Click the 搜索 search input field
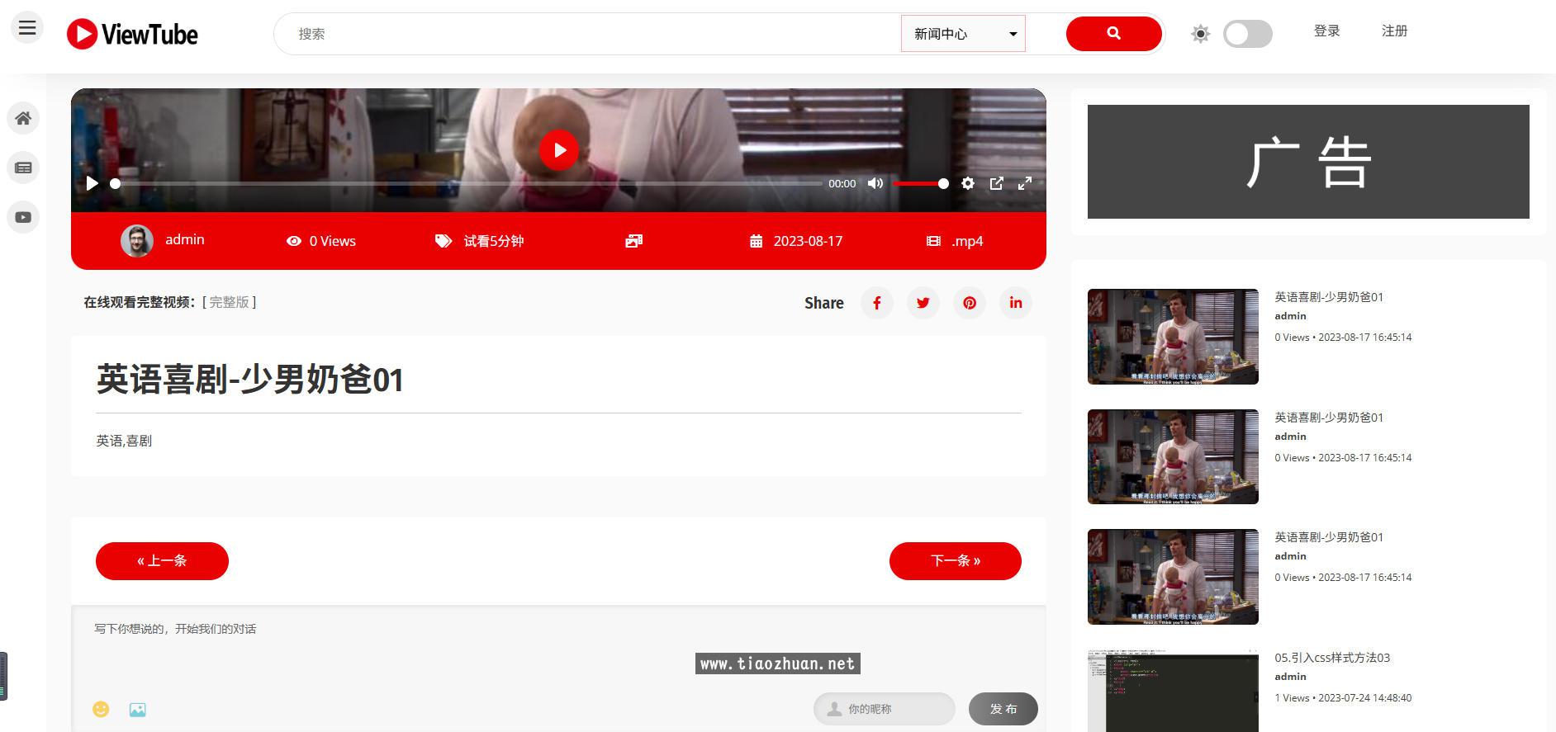This screenshot has width=1556, height=732. [x=586, y=34]
